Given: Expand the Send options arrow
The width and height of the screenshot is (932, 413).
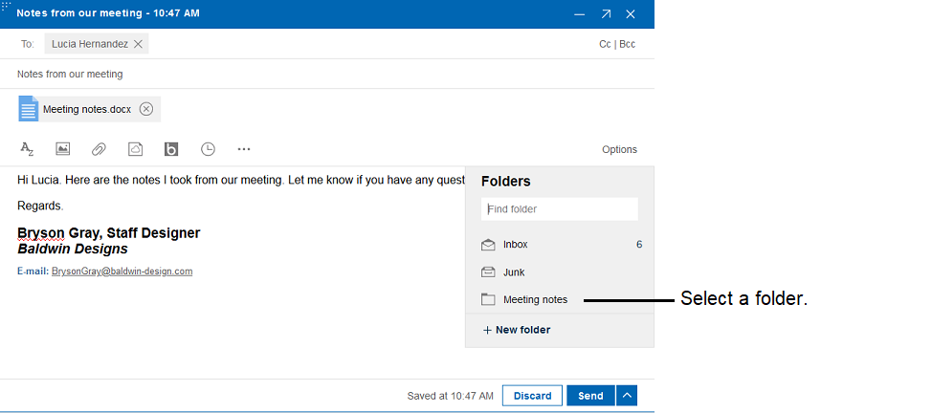Looking at the screenshot, I should (627, 396).
